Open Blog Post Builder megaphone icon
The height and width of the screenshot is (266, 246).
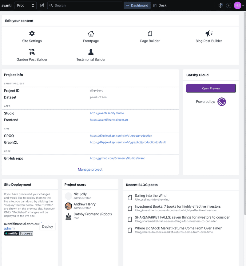coord(209,33)
